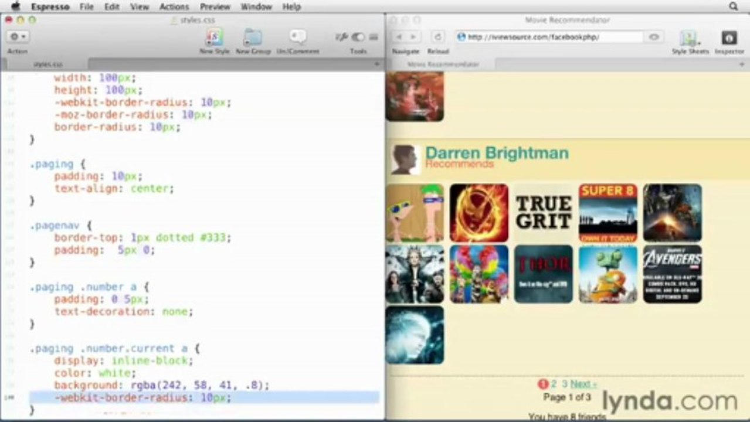Open the Edit menu
Image resolution: width=750 pixels, height=422 pixels.
(x=111, y=6)
